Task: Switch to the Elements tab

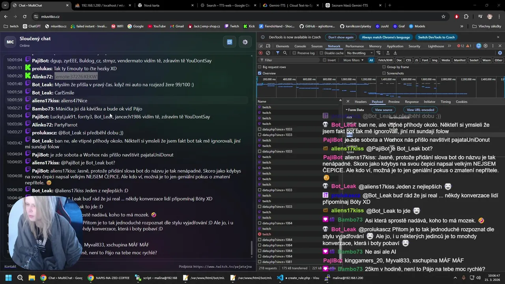Action: click(x=282, y=46)
